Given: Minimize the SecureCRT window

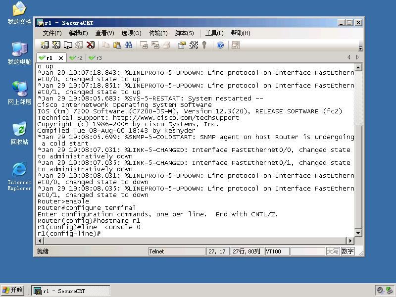Looking at the screenshot, I should point(341,23).
